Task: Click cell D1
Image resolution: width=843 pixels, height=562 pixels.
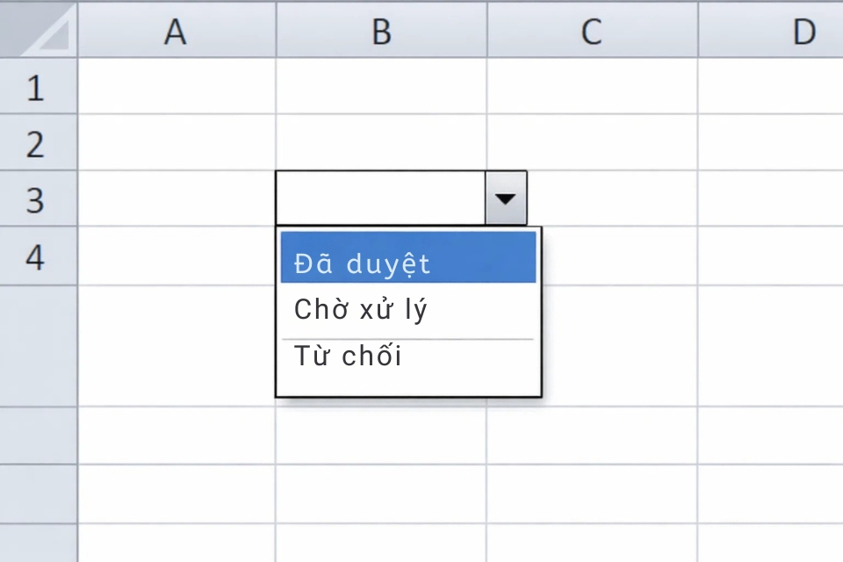Action: coord(801,87)
